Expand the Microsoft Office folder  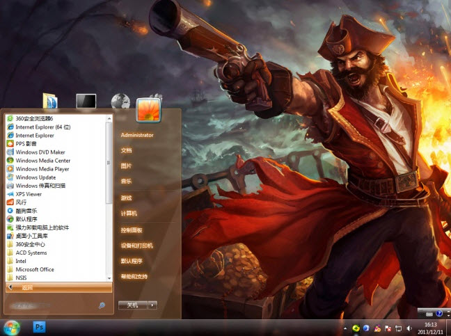coord(35,269)
